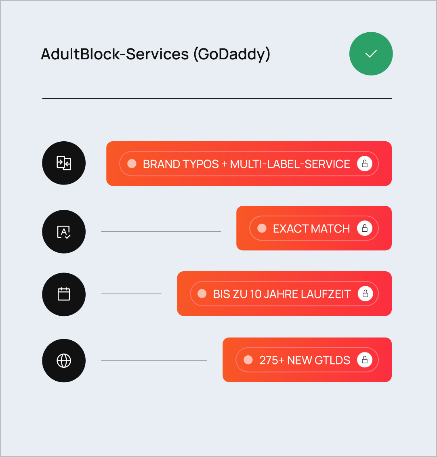This screenshot has height=457, width=437.
Task: Toggle dot before Exact Match label
Action: point(262,228)
